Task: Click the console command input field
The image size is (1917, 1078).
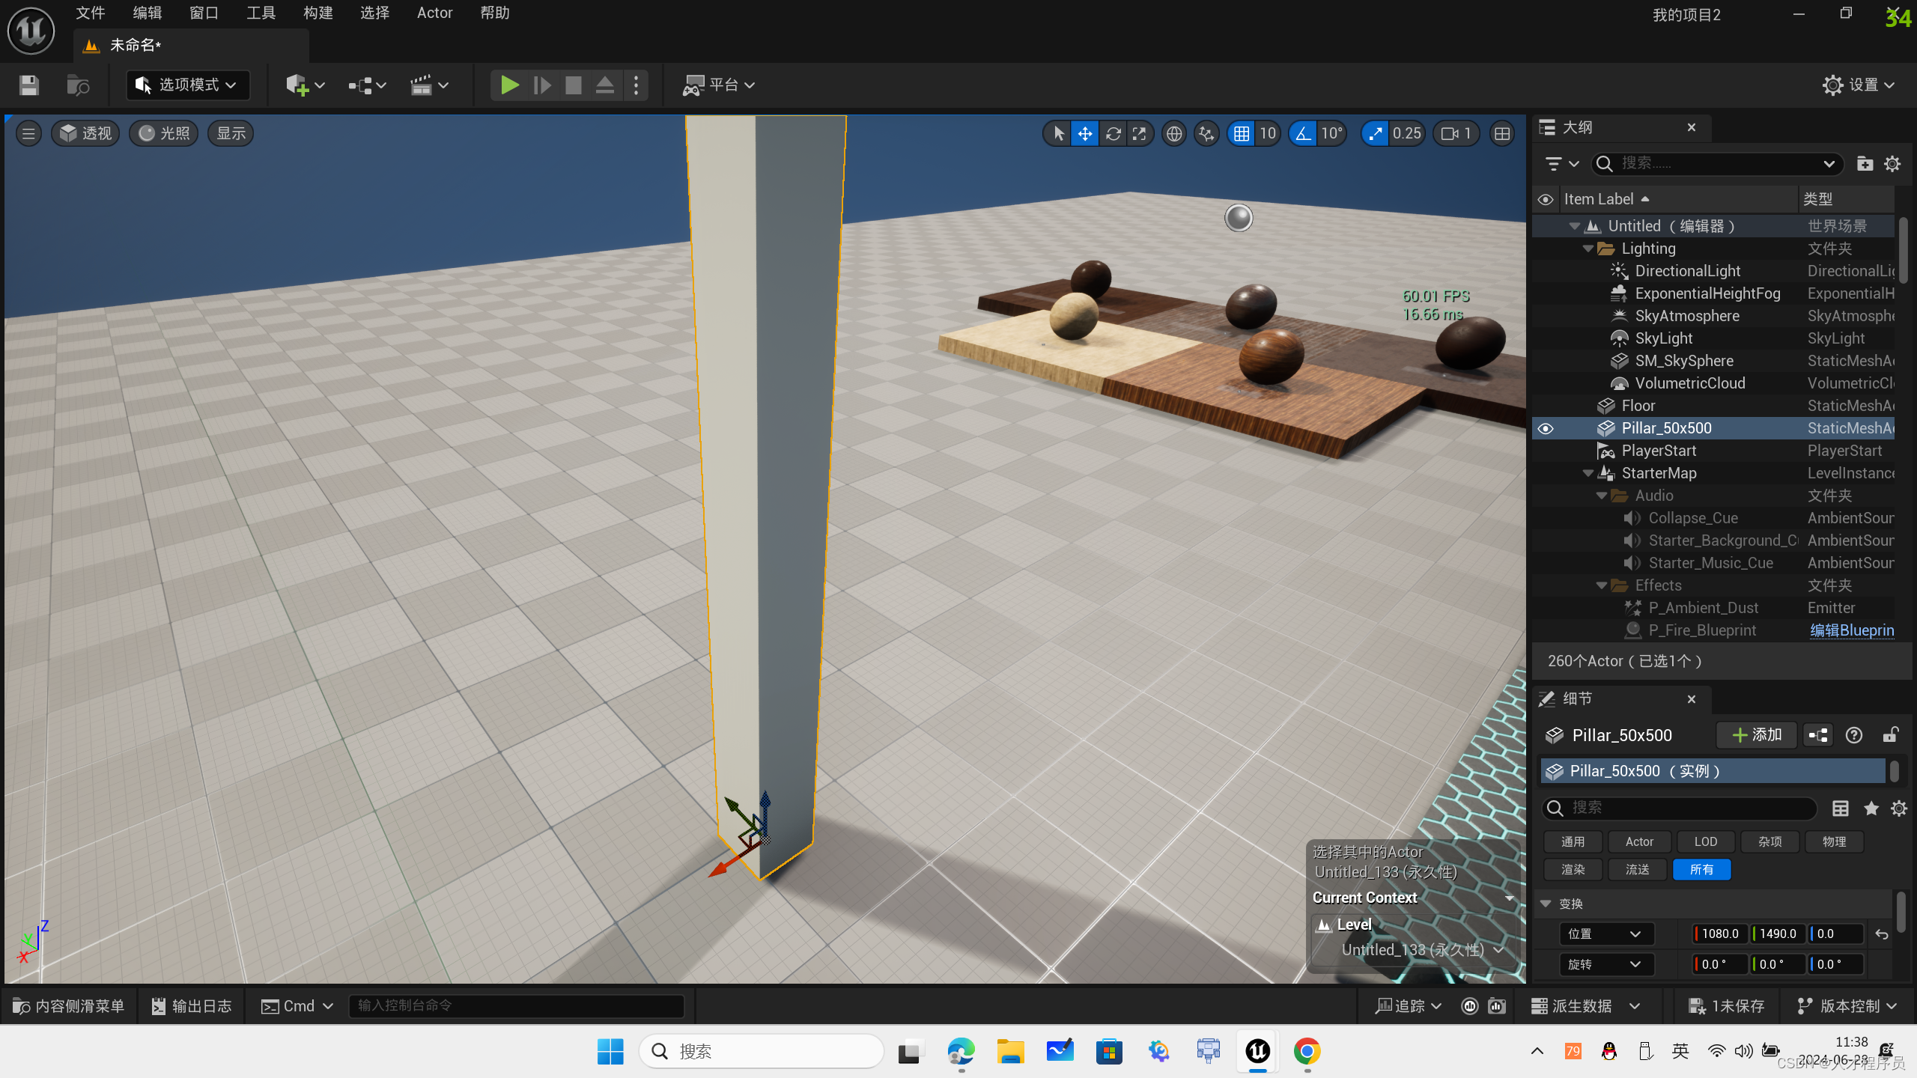Action: [517, 1005]
